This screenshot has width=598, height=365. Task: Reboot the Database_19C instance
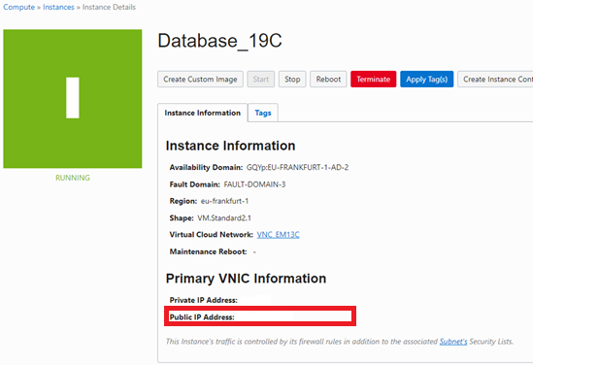pyautogui.click(x=328, y=79)
